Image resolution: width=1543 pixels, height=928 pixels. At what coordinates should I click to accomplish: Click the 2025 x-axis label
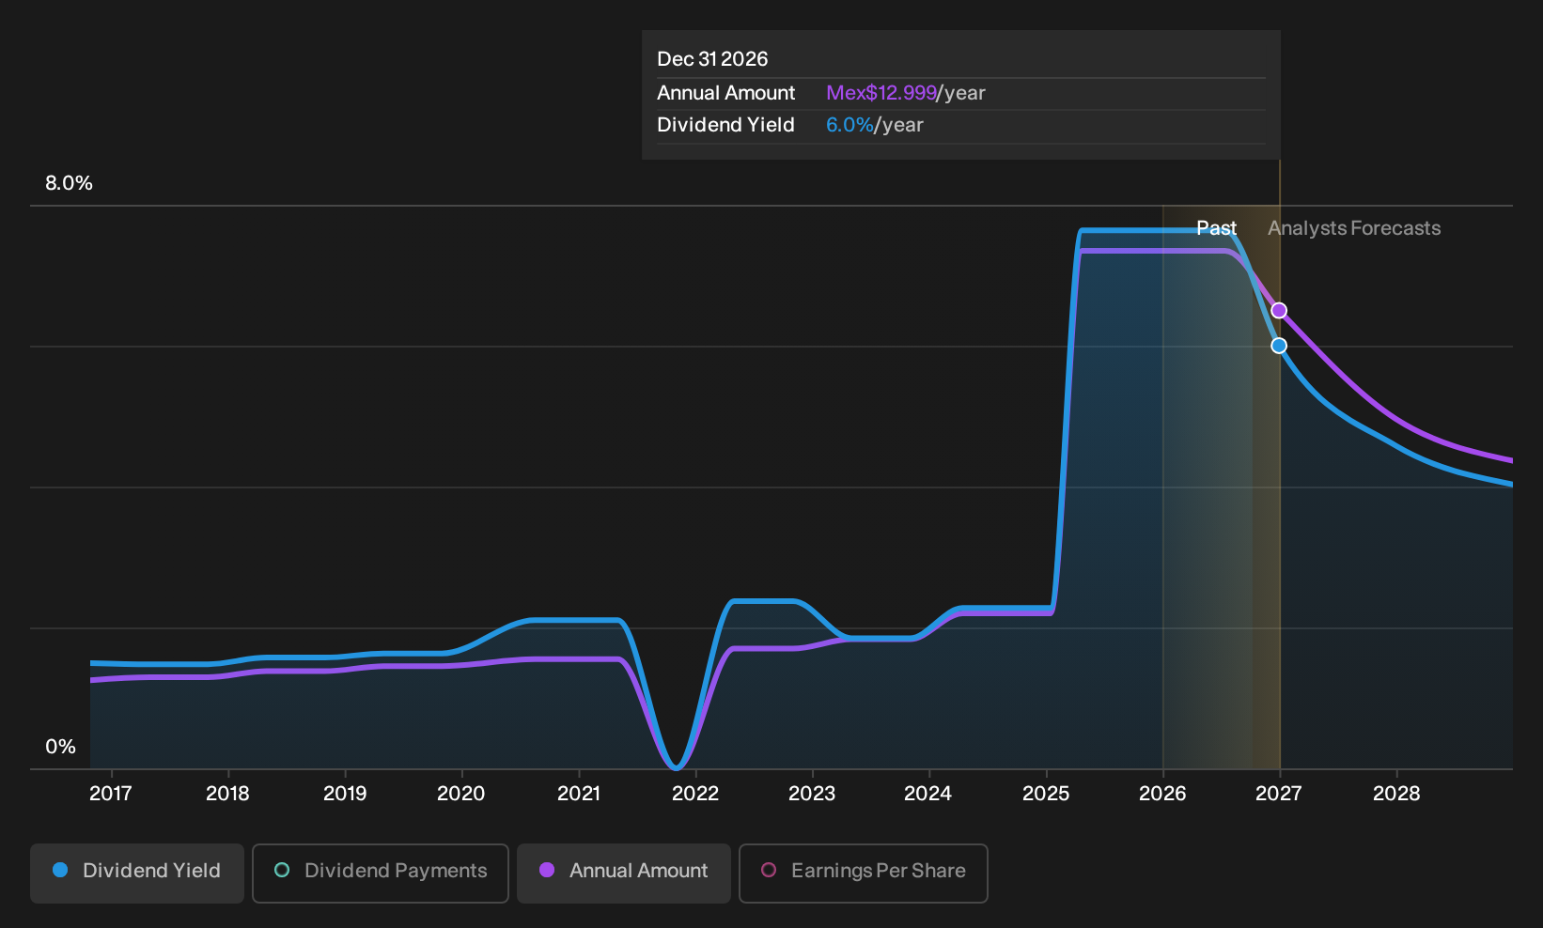click(x=1046, y=794)
